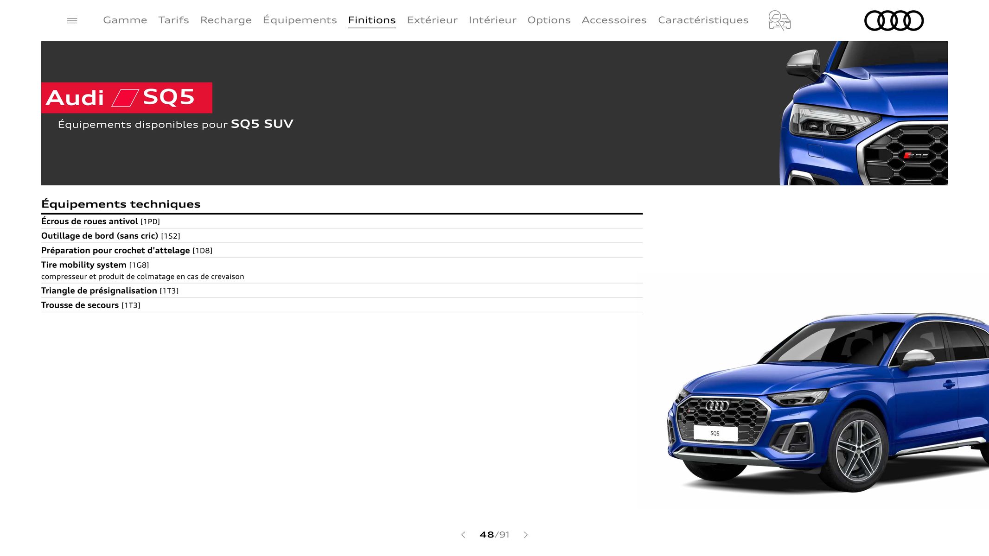Open the Accessoires tab
This screenshot has height=556, width=989.
[614, 20]
